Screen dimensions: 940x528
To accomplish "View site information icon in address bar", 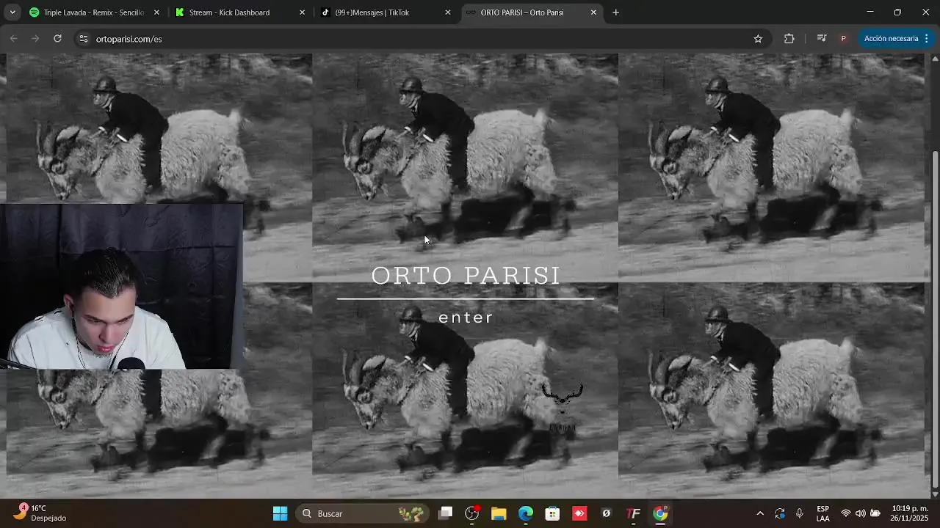I will pyautogui.click(x=83, y=39).
